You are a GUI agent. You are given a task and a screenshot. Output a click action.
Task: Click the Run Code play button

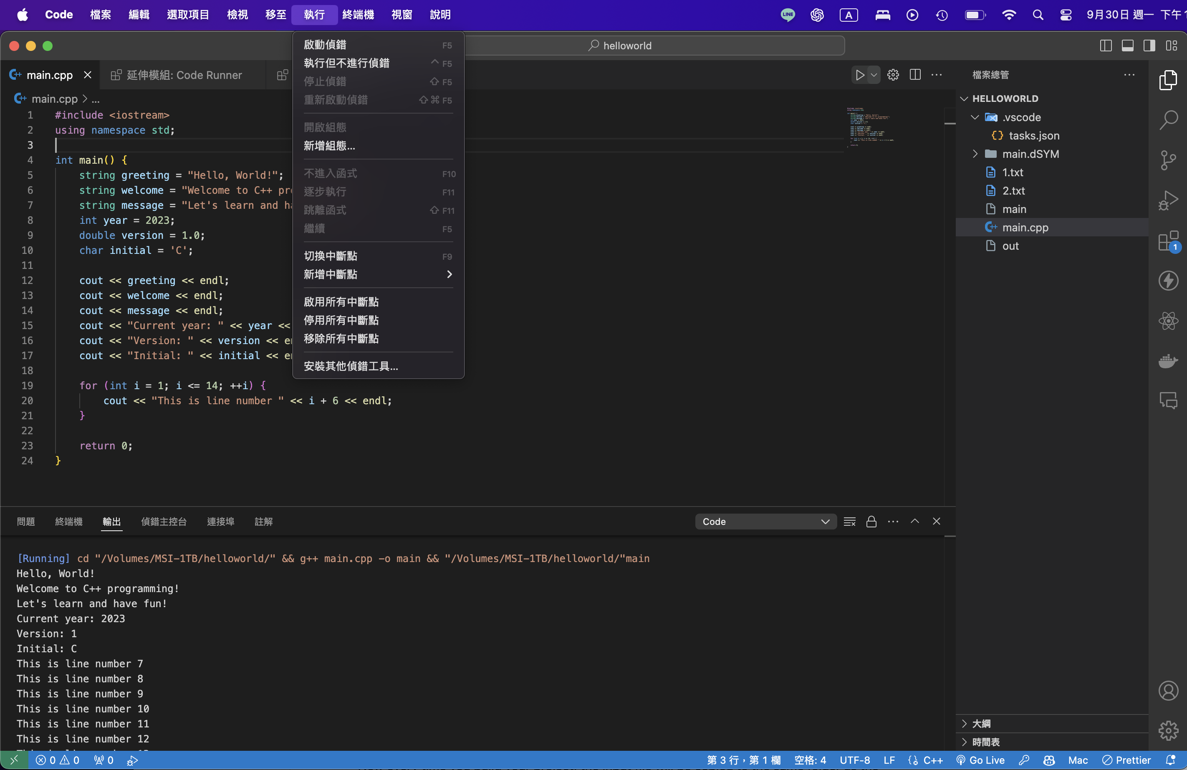pos(860,75)
